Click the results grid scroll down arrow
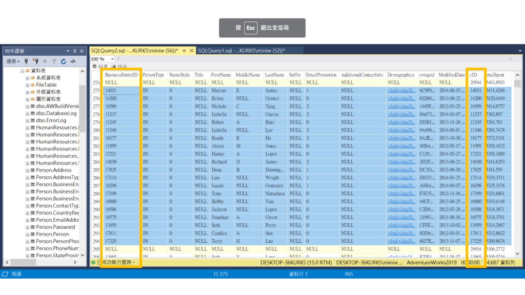This screenshot has height=295, width=525. tap(518, 254)
